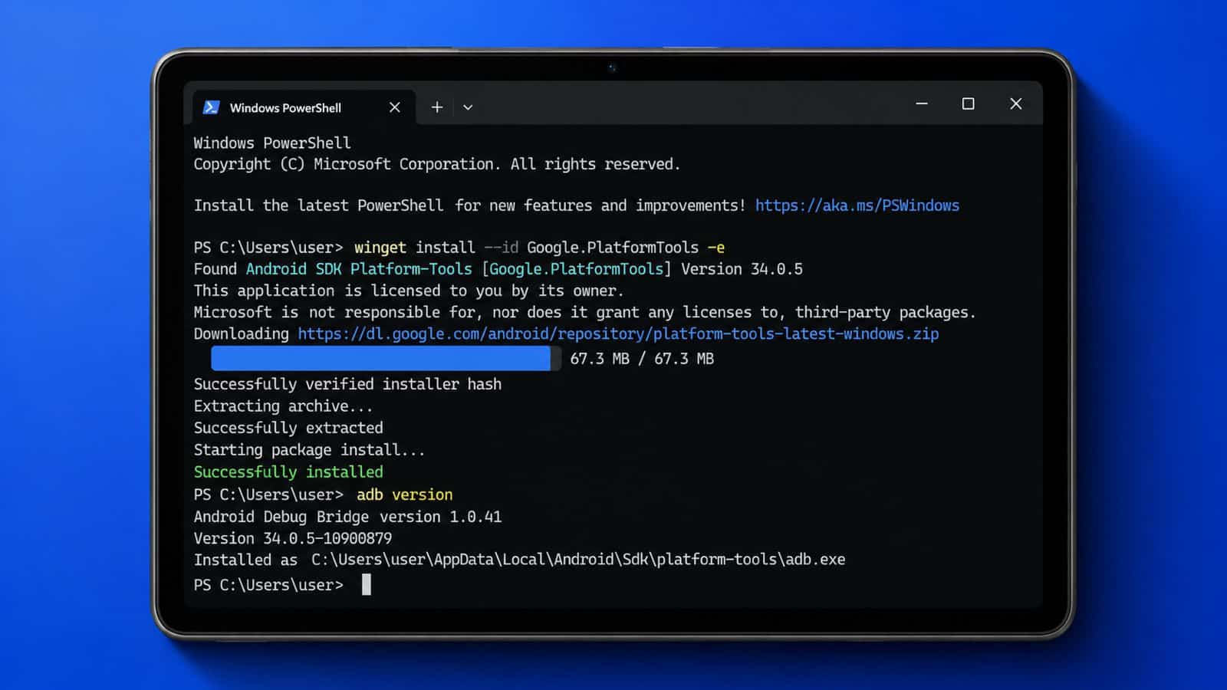1227x690 pixels.
Task: Click the "Starting package install..." line
Action: click(x=309, y=450)
